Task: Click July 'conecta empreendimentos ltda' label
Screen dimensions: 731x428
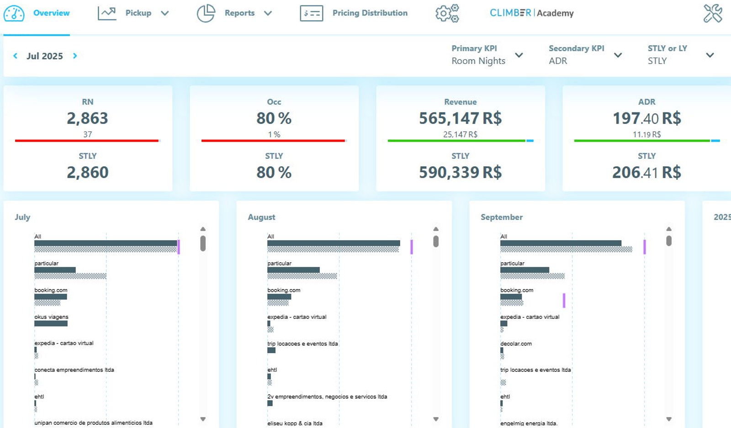Action: click(74, 370)
